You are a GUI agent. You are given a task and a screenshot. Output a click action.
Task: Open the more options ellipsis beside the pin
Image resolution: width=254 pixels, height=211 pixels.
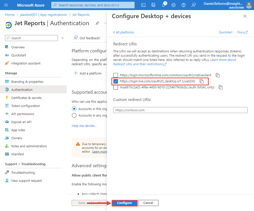[105, 23]
